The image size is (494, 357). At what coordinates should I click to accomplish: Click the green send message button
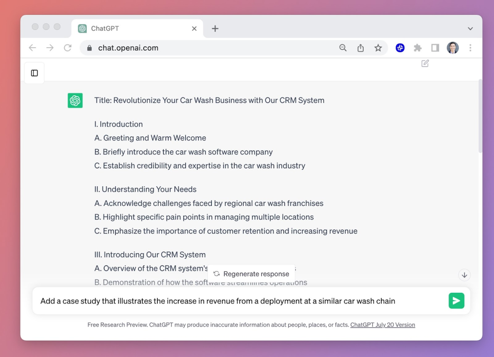pos(456,301)
